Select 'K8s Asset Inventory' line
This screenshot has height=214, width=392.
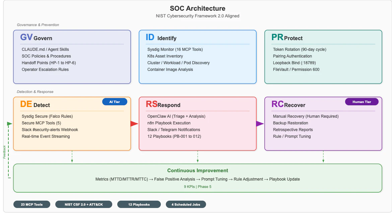click(165, 56)
